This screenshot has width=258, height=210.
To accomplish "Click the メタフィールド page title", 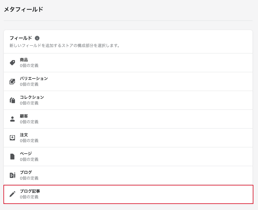I will point(23,10).
